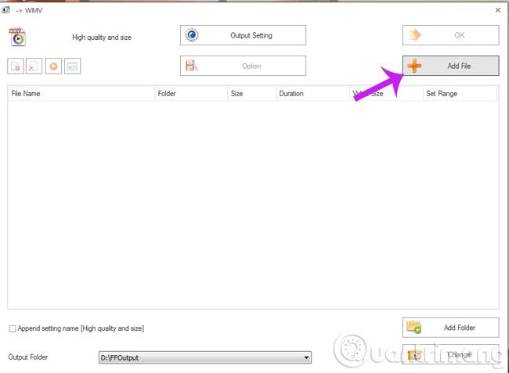
Task: Click the Change output folder button
Action: pyautogui.click(x=450, y=354)
